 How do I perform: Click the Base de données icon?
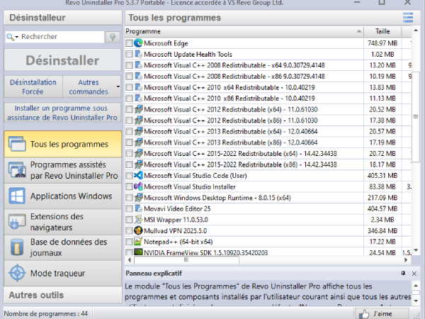[17, 247]
